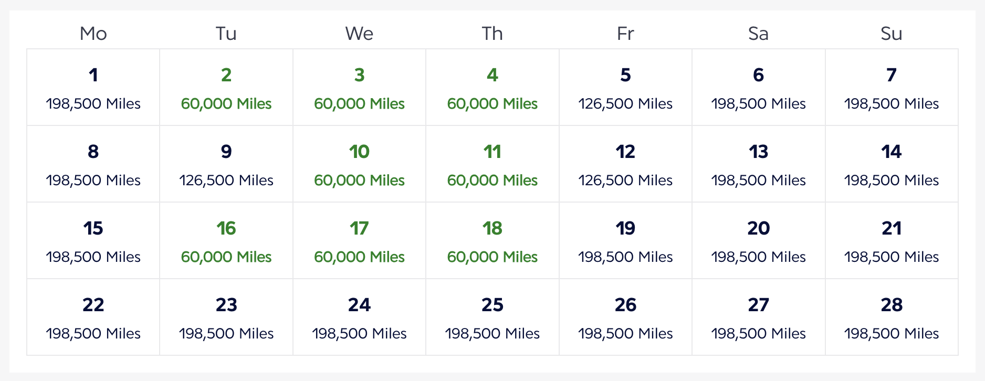This screenshot has height=381, width=985.
Task: Choose Sunday the 14th date
Action: tap(892, 164)
